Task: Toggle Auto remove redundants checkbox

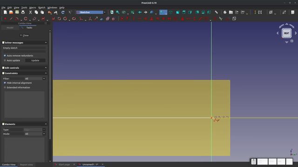Action: point(5,56)
